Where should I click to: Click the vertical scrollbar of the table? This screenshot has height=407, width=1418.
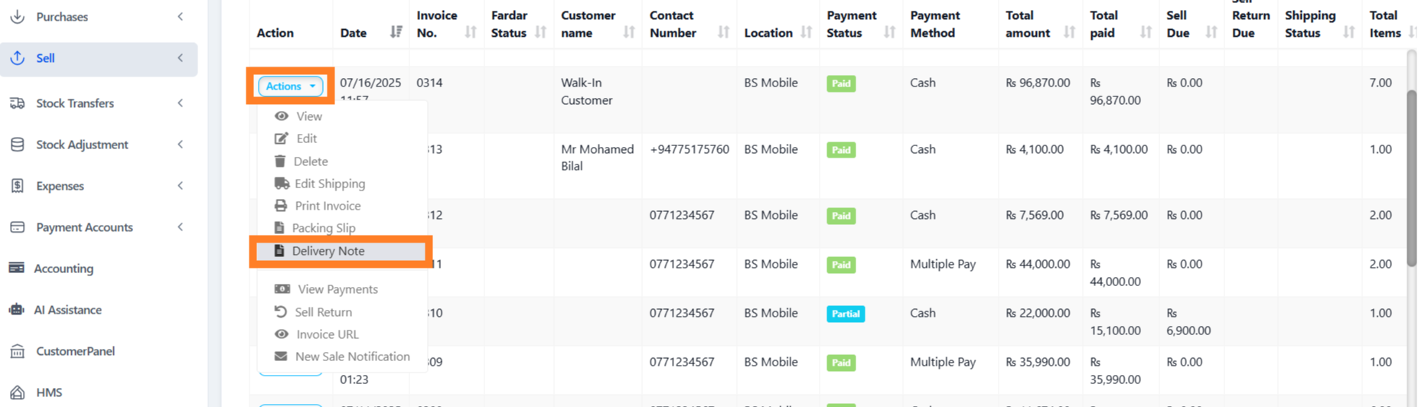1411,177
